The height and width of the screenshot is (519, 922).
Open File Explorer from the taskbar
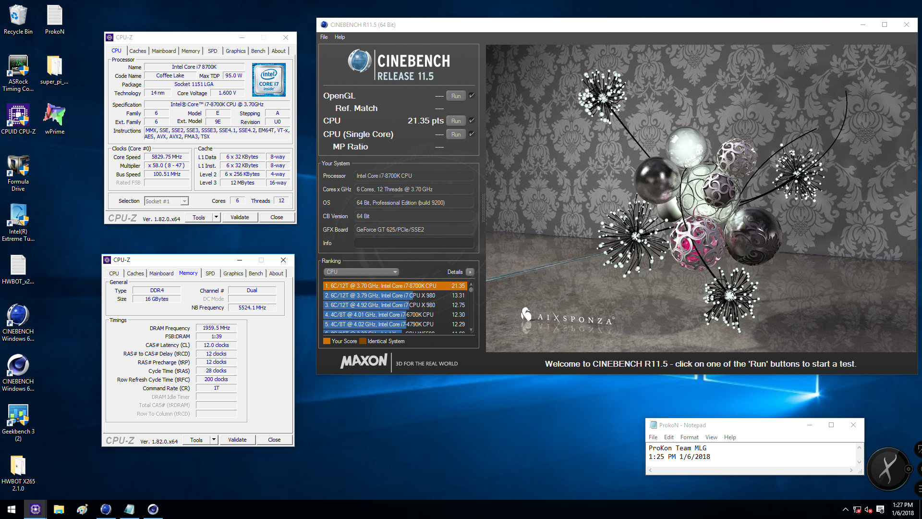(x=59, y=509)
